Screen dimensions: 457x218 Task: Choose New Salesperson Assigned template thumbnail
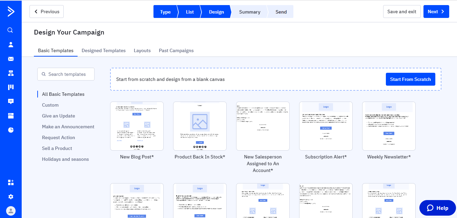click(x=263, y=126)
